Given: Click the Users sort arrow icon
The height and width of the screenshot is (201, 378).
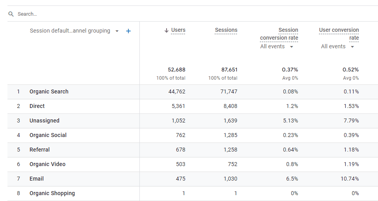Looking at the screenshot, I should [x=166, y=30].
